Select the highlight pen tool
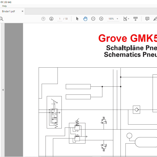This screenshot has width=157, height=157. click(x=155, y=19)
